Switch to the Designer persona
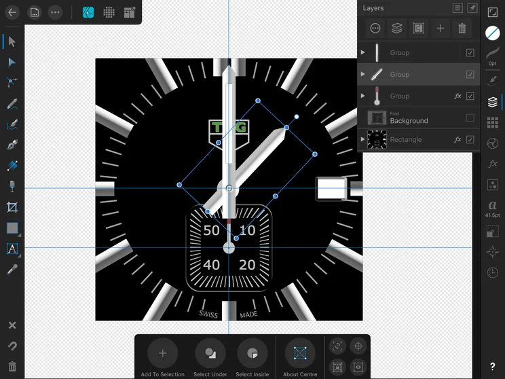Image resolution: width=505 pixels, height=379 pixels. point(88,13)
